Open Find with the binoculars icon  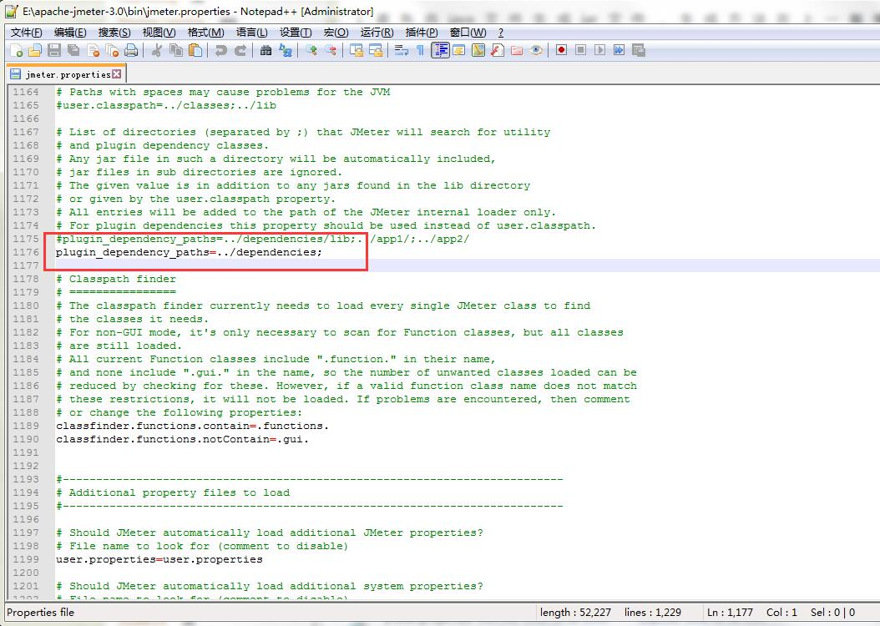[266, 50]
